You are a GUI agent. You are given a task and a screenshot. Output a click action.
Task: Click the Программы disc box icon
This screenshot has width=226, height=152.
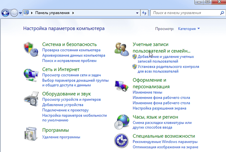[x=31, y=134]
